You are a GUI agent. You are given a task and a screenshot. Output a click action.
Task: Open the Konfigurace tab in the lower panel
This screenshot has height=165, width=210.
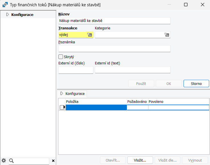(x=72, y=94)
